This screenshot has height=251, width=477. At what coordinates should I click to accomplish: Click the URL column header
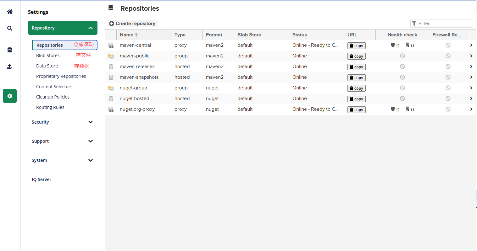[360, 35]
